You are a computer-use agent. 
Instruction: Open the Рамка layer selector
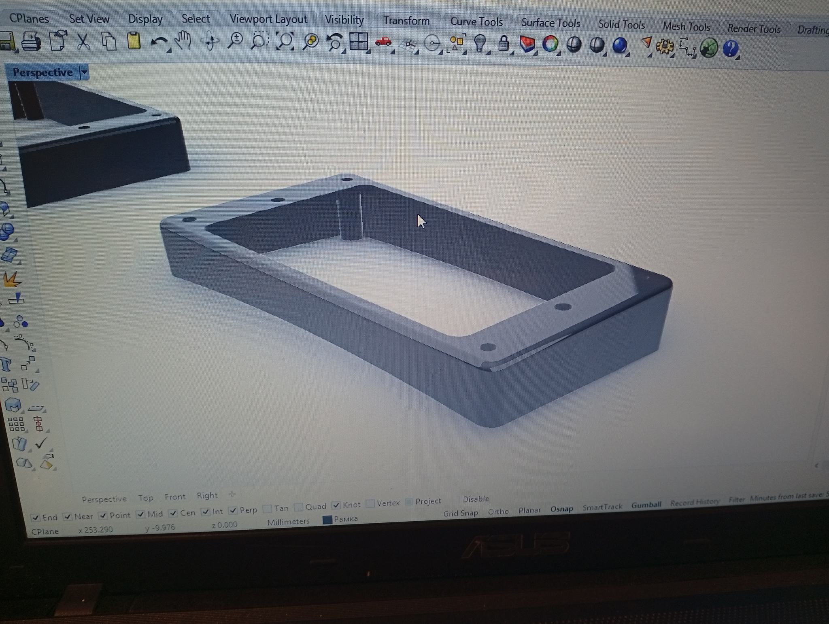point(345,519)
